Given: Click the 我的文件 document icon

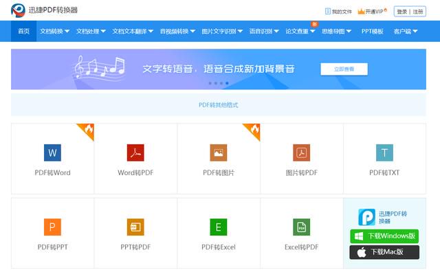Looking at the screenshot, I should [327, 11].
